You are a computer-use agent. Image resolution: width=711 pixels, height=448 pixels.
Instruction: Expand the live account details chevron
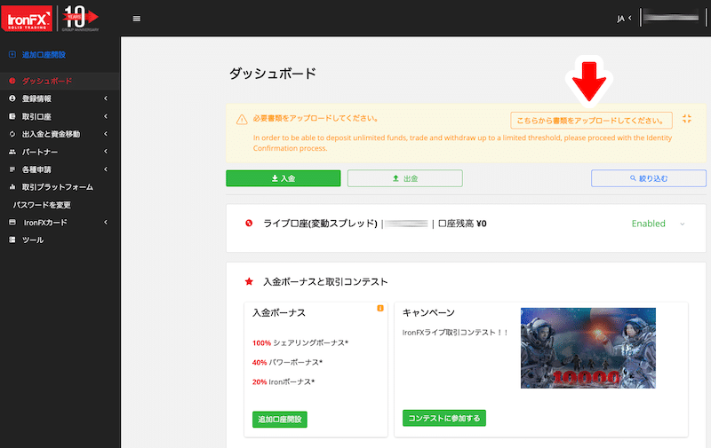(x=683, y=224)
